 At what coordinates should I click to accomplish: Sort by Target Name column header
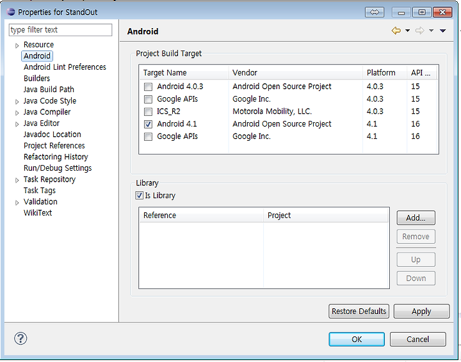(x=184, y=72)
